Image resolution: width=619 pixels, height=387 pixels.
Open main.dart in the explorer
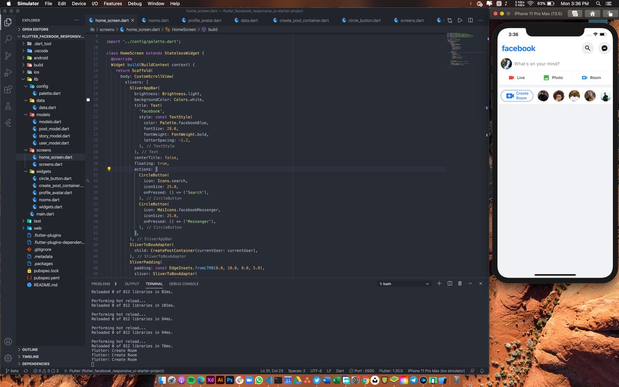pos(45,214)
